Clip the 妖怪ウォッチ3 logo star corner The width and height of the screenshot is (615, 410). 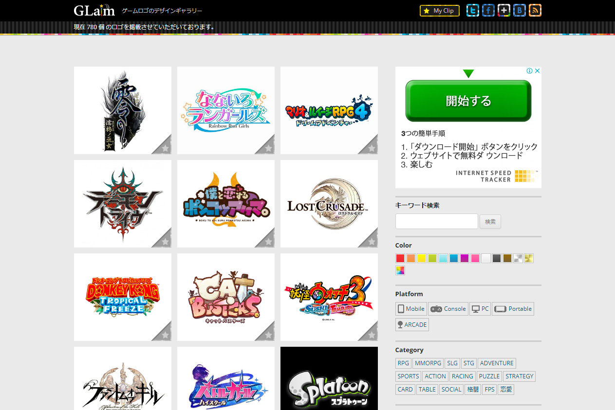pyautogui.click(x=371, y=334)
